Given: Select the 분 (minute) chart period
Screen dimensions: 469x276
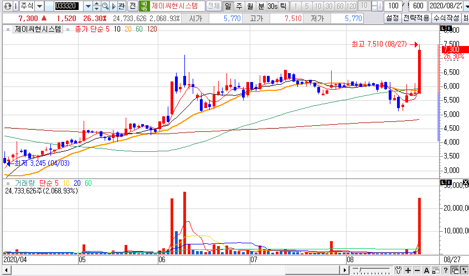Looking at the screenshot, I should 261,6.
